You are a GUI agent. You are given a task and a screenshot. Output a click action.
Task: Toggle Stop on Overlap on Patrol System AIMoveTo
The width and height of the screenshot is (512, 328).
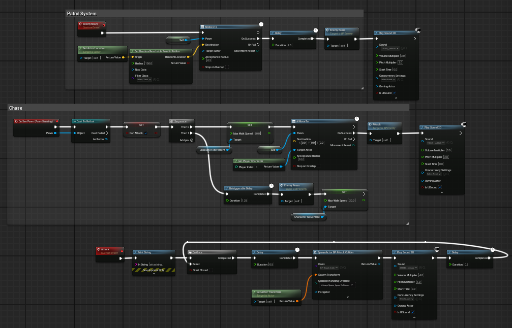(227, 67)
